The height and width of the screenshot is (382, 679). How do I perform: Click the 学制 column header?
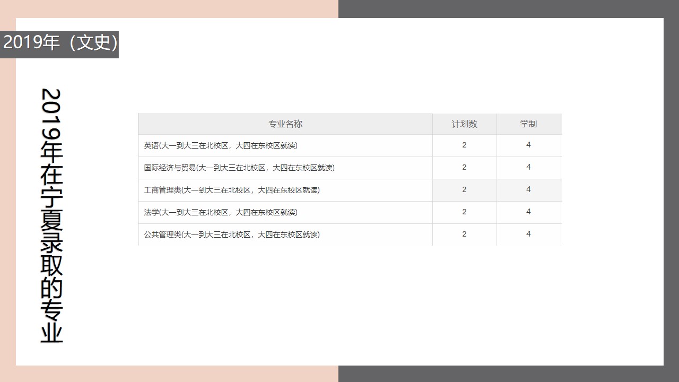tap(528, 124)
